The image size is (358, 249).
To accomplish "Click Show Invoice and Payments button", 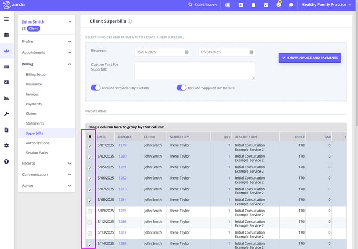I will (x=309, y=58).
